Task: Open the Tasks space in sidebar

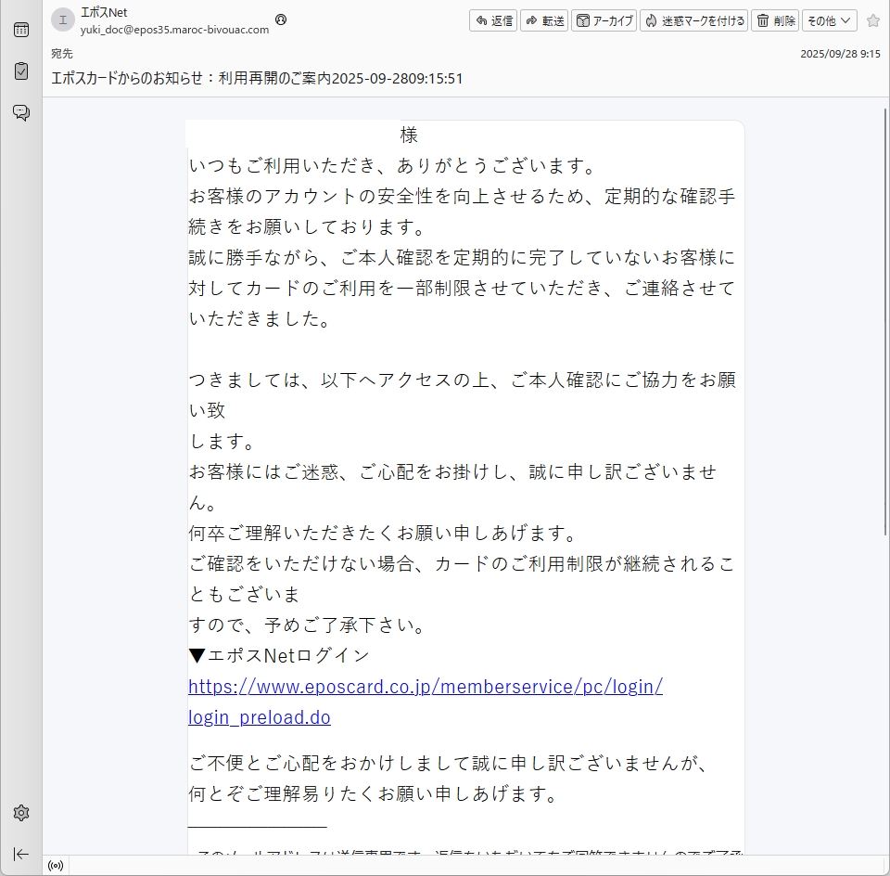Action: 20,71
